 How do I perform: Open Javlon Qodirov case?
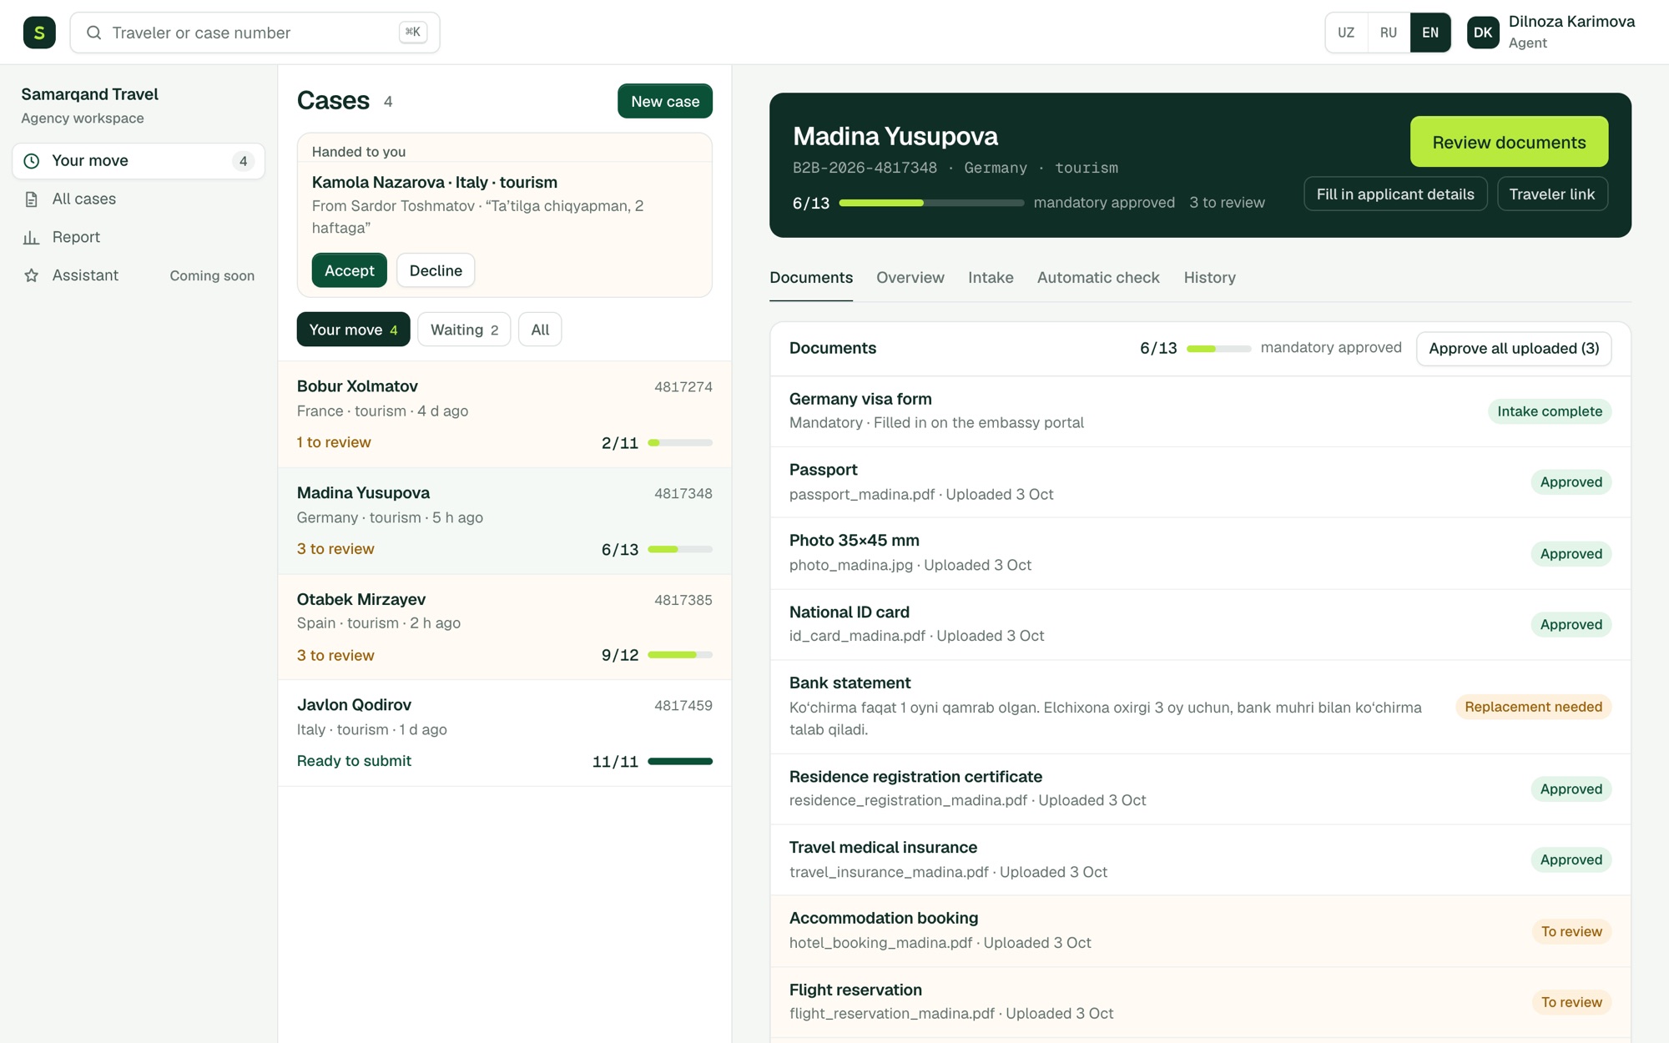point(504,733)
